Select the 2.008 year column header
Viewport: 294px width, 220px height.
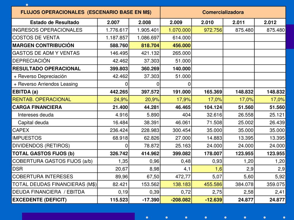[145, 22]
